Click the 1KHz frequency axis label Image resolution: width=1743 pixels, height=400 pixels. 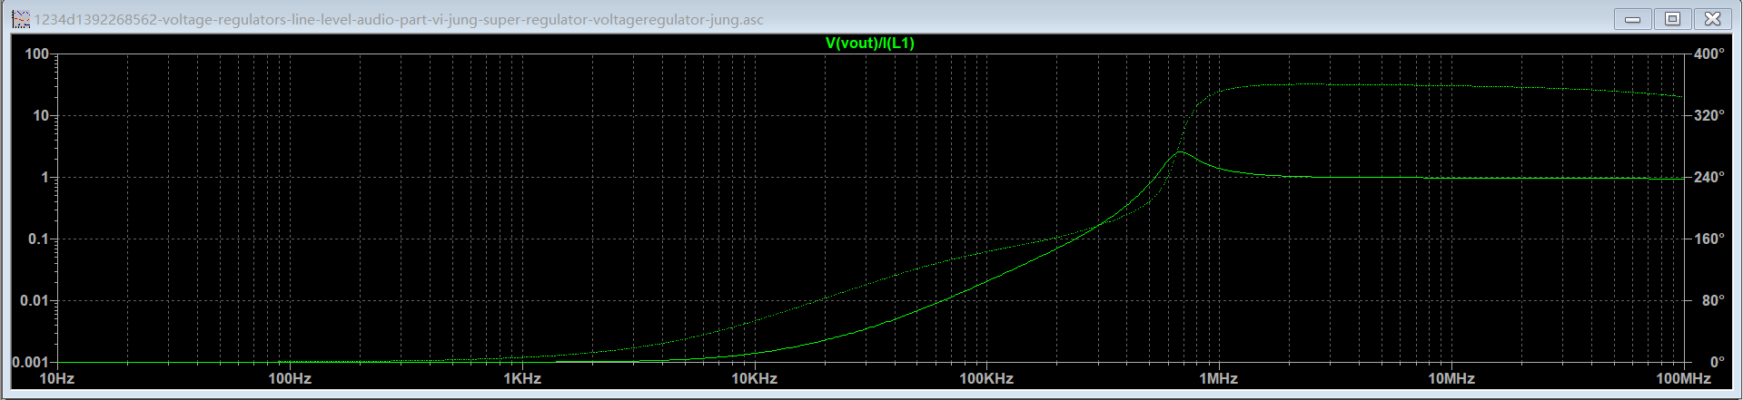click(x=522, y=378)
